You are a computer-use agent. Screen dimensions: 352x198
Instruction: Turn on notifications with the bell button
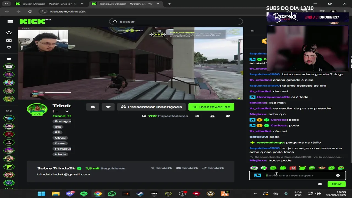tap(93, 107)
